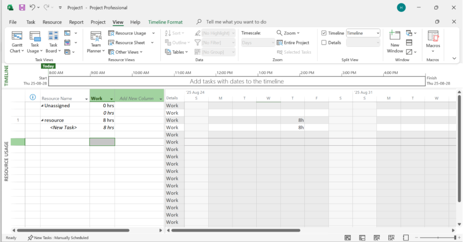Open the Macros menu icon
Image resolution: width=463 pixels, height=242 pixels.
(433, 36)
